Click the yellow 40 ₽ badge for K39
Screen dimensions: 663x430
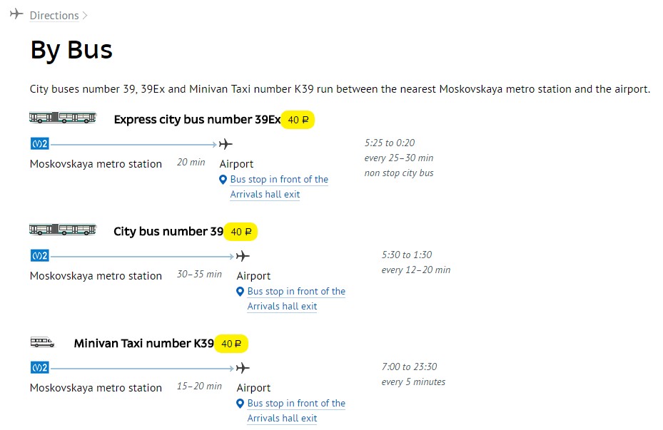pyautogui.click(x=231, y=344)
